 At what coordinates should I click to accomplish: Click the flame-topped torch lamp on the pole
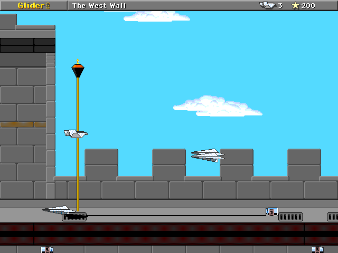point(78,69)
